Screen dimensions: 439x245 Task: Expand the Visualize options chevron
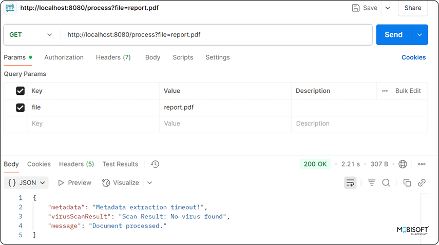click(x=150, y=182)
